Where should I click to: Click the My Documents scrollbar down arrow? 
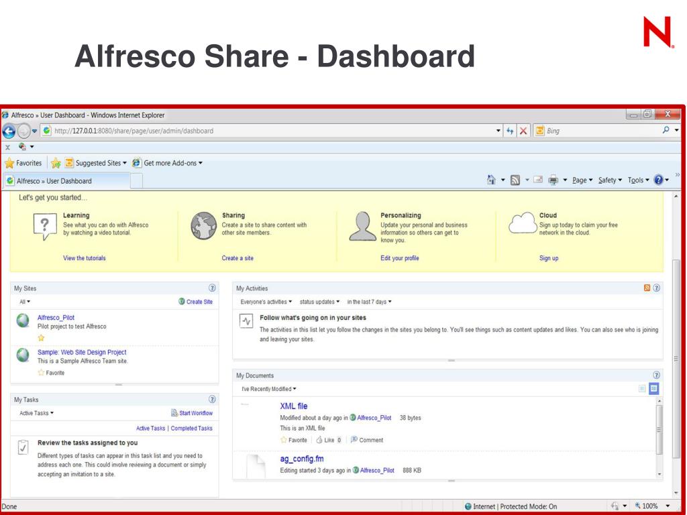[x=659, y=474]
